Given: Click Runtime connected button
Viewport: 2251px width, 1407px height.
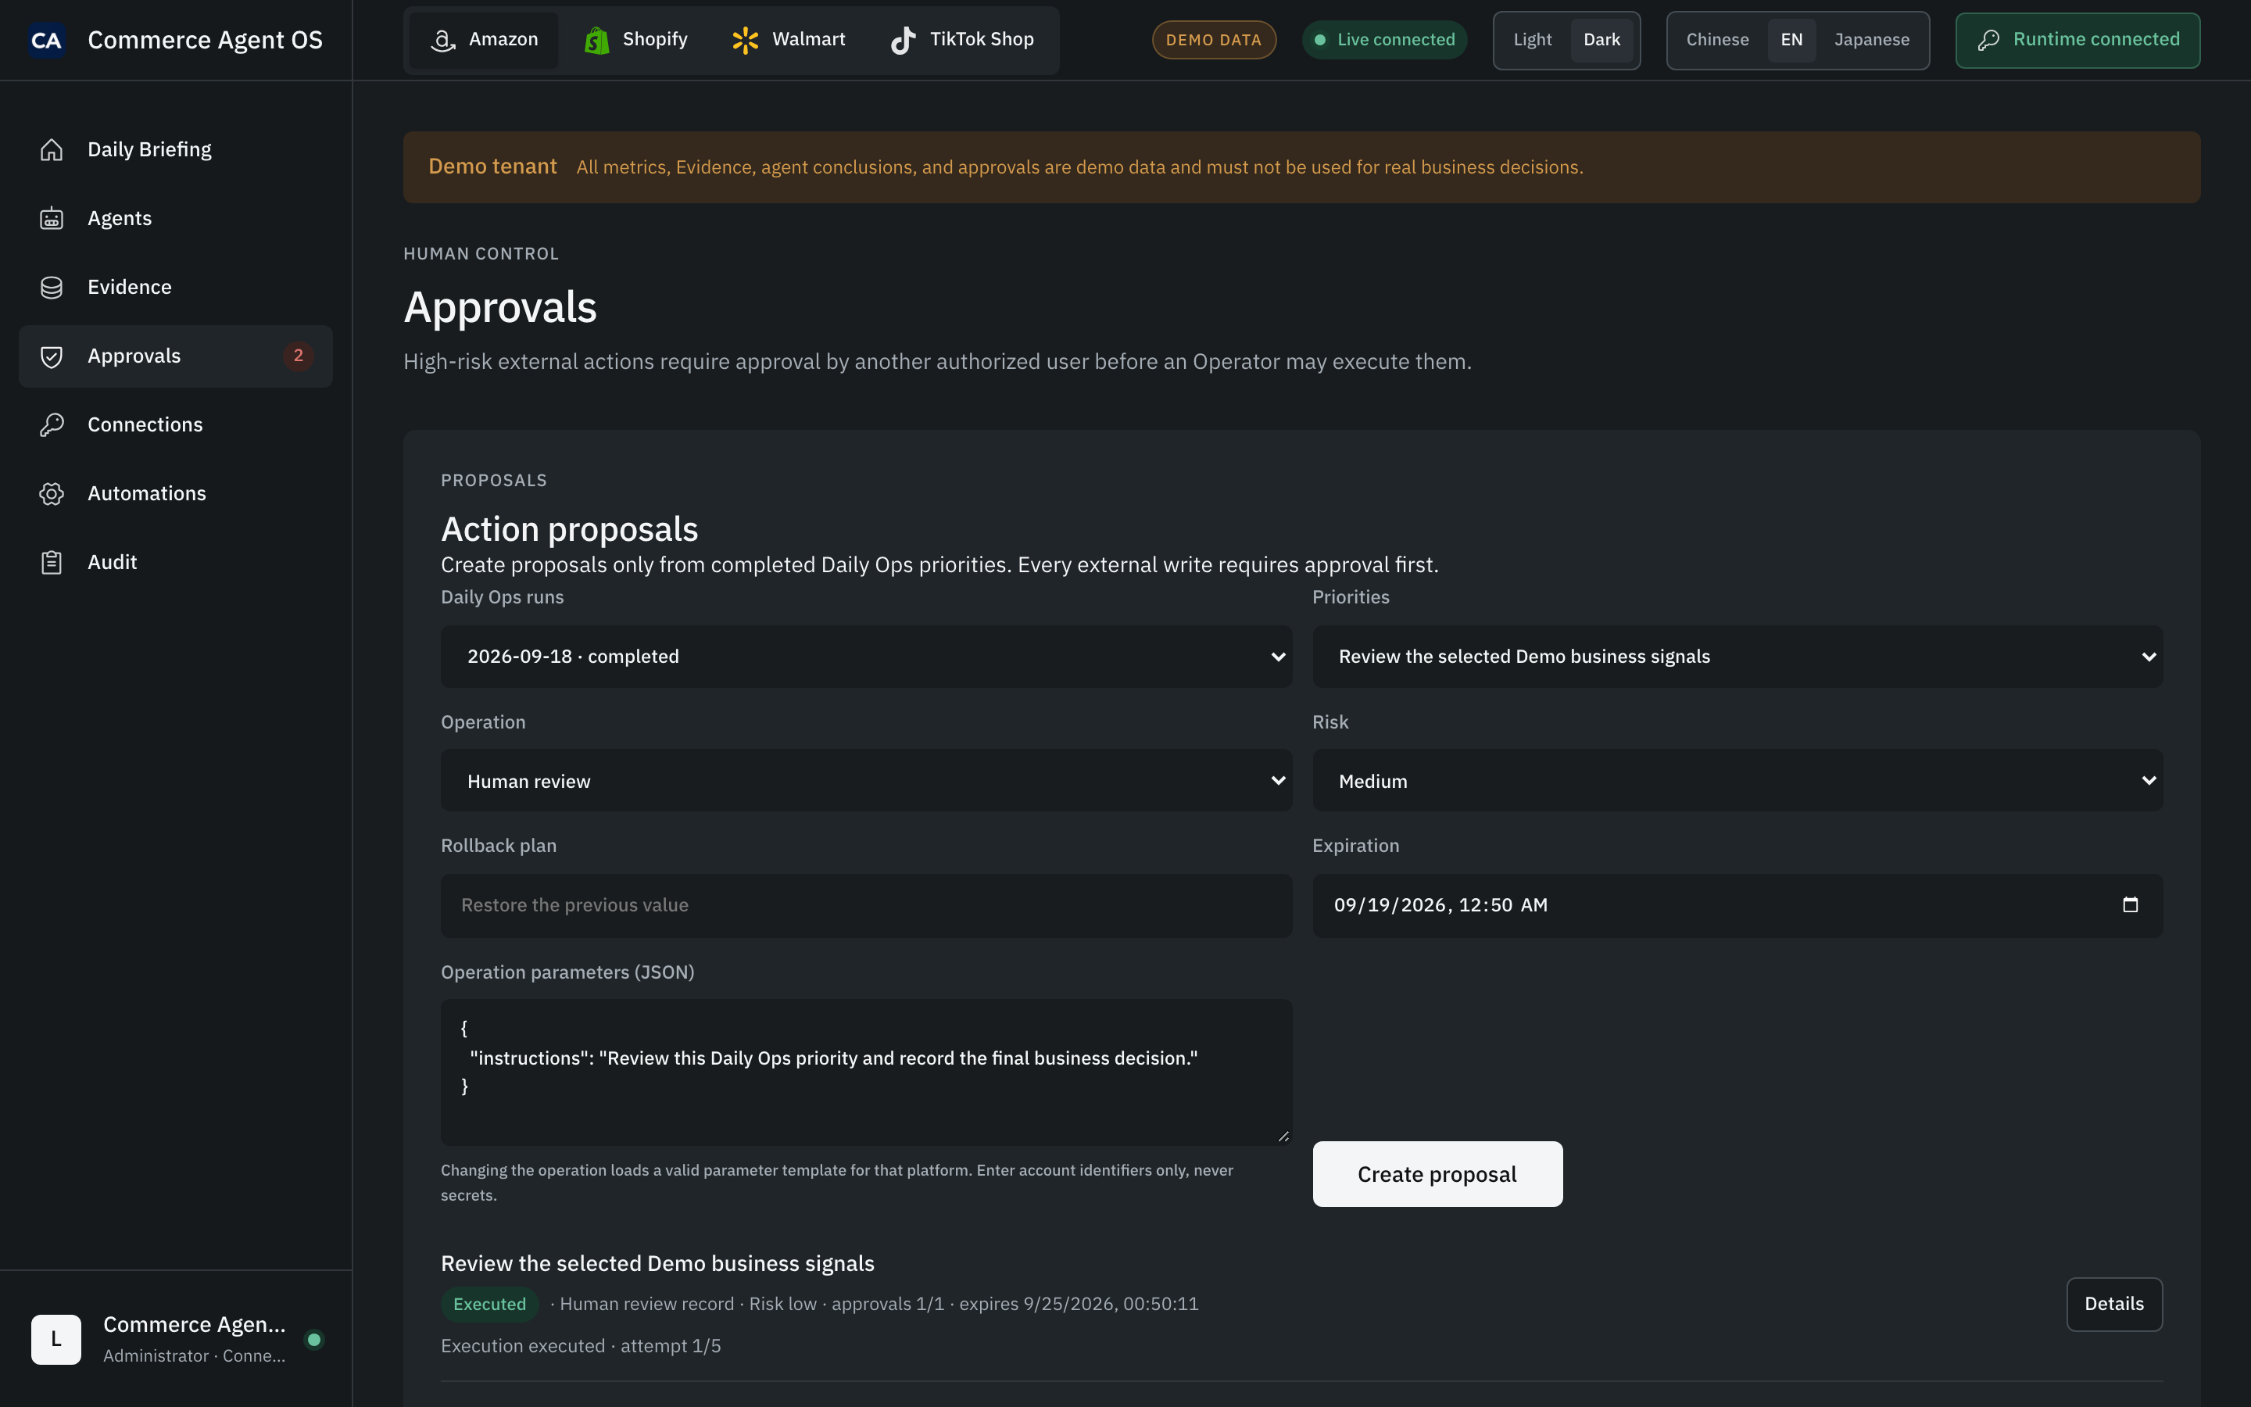Looking at the screenshot, I should [2077, 40].
